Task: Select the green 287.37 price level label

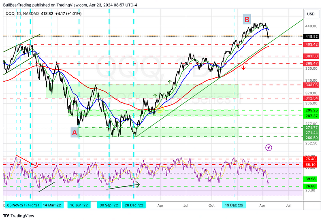Action: click(311, 116)
